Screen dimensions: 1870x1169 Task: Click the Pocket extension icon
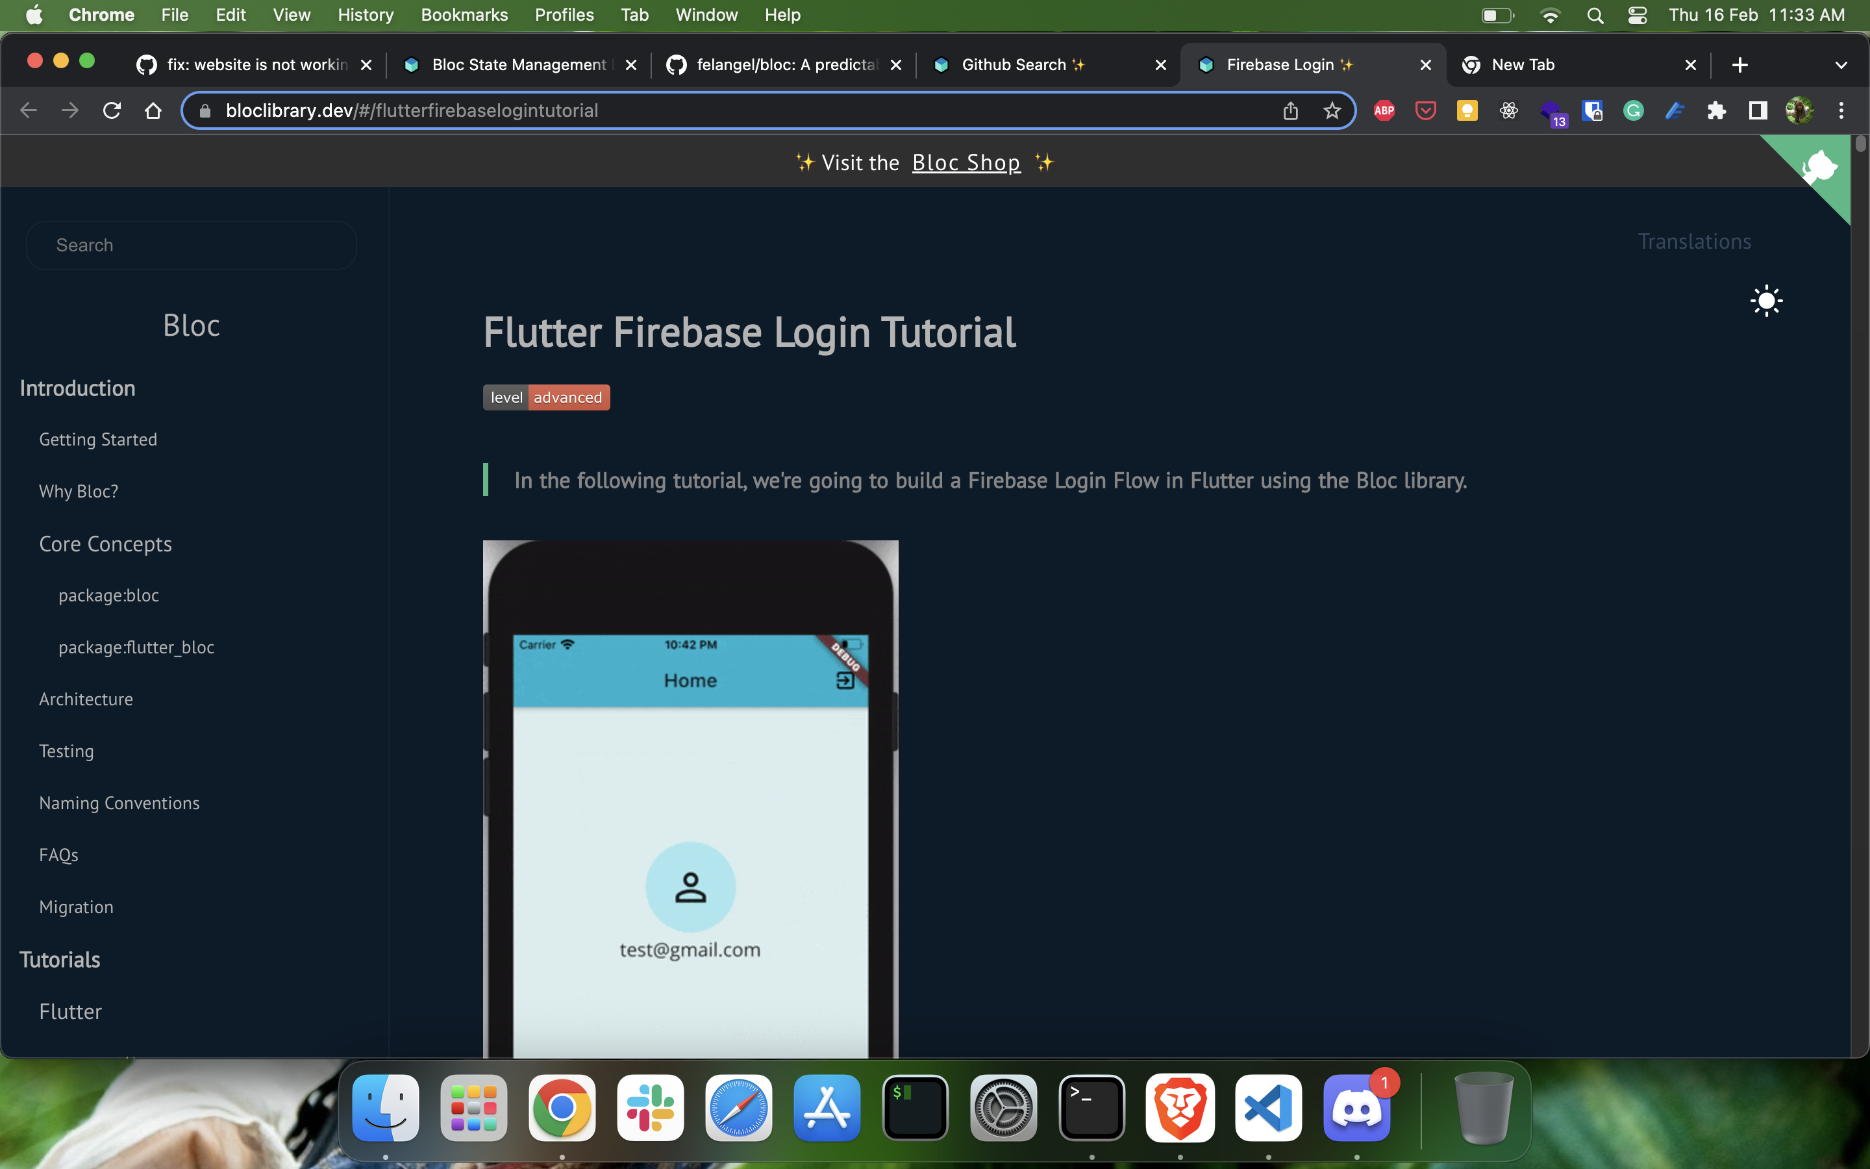coord(1425,110)
